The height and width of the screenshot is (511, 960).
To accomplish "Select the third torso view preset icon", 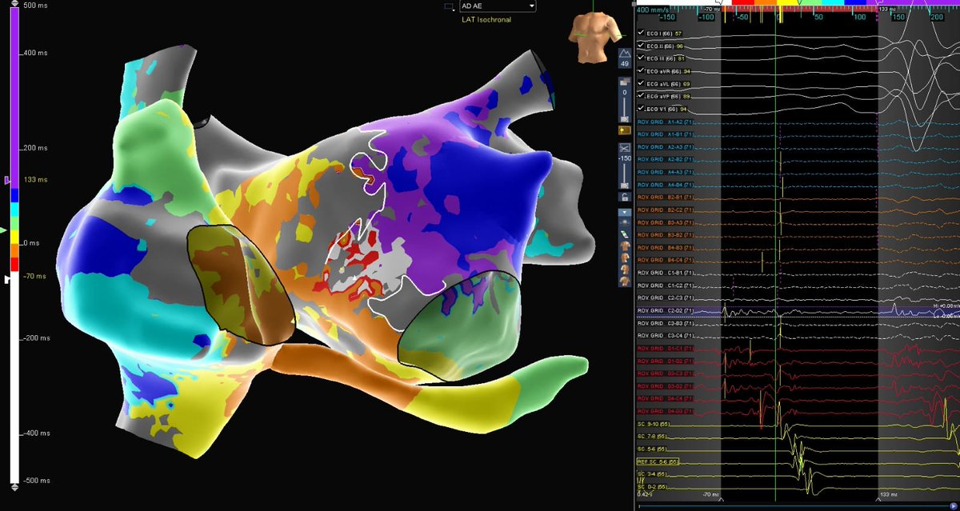I will [624, 269].
